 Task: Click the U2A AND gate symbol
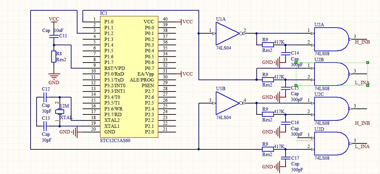331,39
